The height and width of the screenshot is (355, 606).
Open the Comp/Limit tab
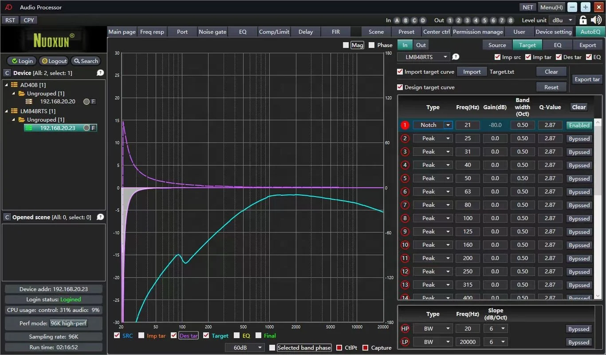pyautogui.click(x=274, y=32)
